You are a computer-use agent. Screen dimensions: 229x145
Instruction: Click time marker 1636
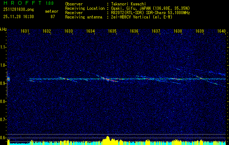[134, 31]
